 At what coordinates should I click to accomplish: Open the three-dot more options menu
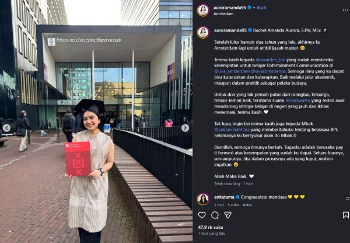coord(345,11)
